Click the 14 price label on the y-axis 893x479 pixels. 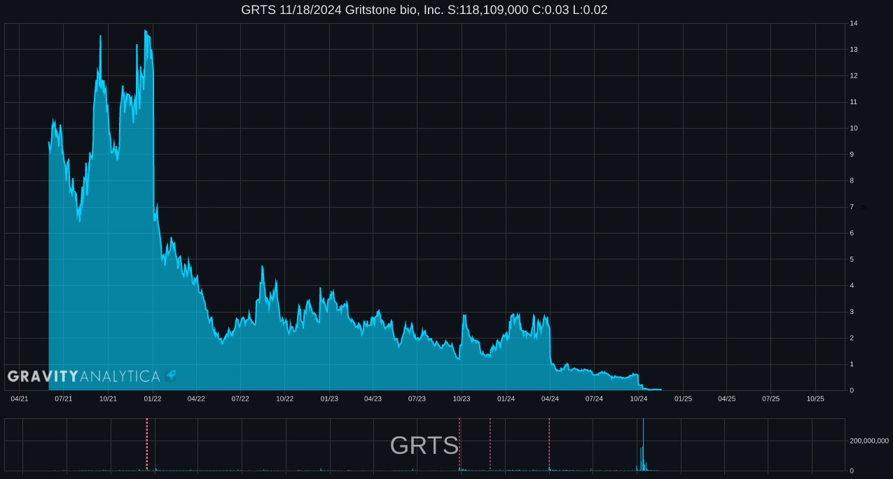[x=854, y=24]
